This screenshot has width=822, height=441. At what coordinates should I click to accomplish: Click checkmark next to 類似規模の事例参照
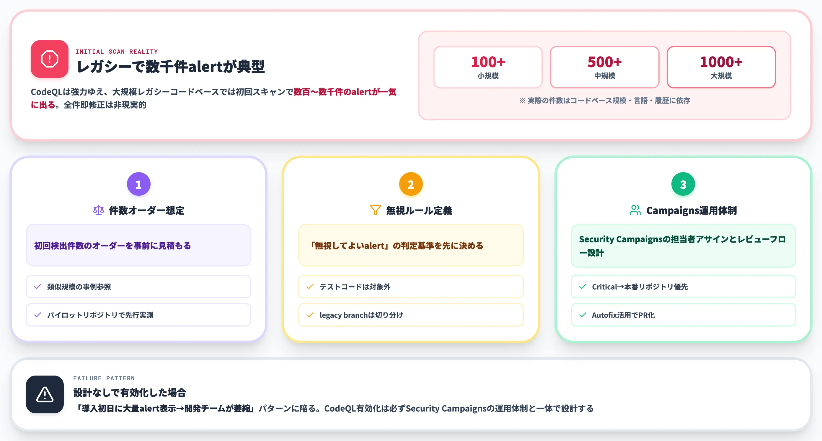coord(38,287)
